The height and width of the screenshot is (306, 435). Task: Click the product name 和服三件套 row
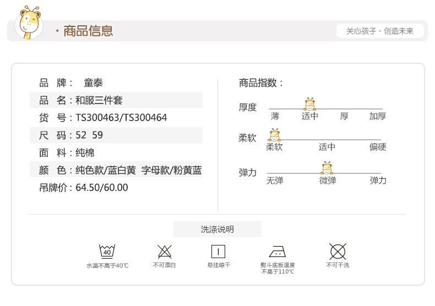(116, 100)
